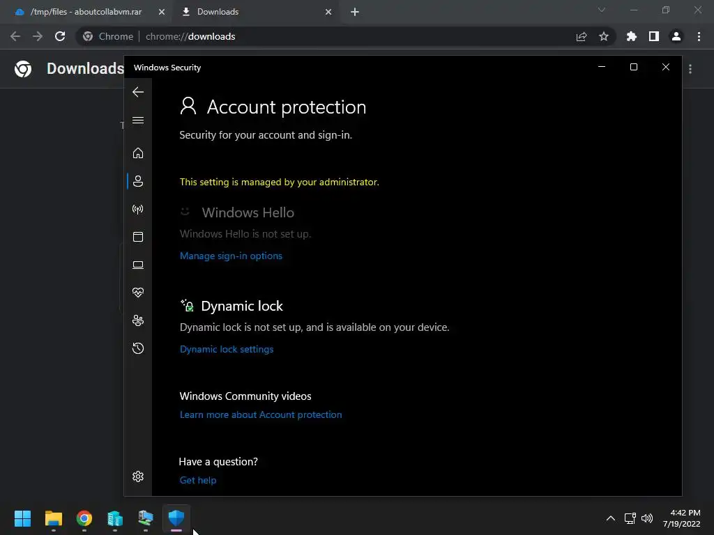This screenshot has height=535, width=714.
Task: Open File Explorer from taskbar
Action: click(53, 518)
